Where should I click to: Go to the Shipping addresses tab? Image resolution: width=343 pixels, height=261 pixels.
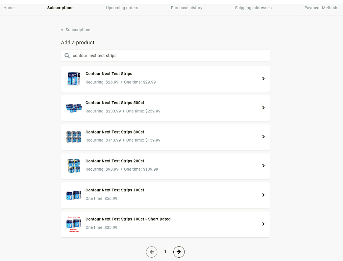[253, 8]
